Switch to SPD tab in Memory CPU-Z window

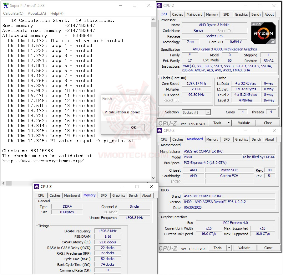[x=104, y=195]
